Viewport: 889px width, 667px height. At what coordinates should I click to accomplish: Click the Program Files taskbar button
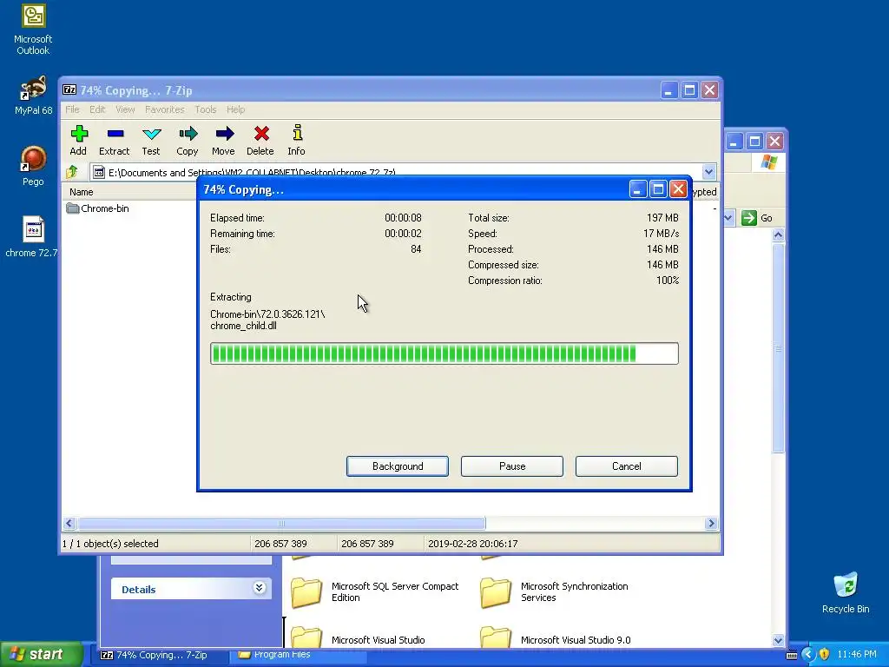point(298,655)
